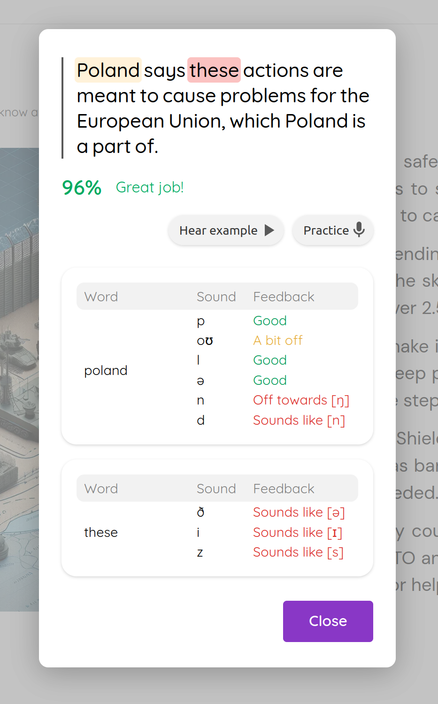Screen dimensions: 438x704
Task: Click the "Sounds like [ɪ]" feedback for i
Action: coord(298,532)
